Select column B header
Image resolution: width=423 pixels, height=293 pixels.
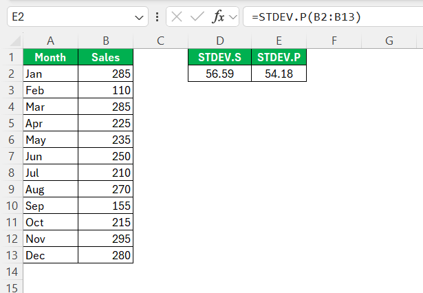pyautogui.click(x=105, y=41)
